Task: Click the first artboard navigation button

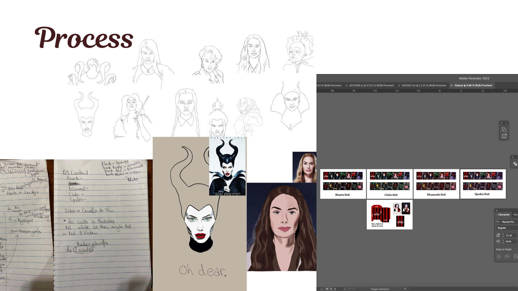Action: click(327, 289)
